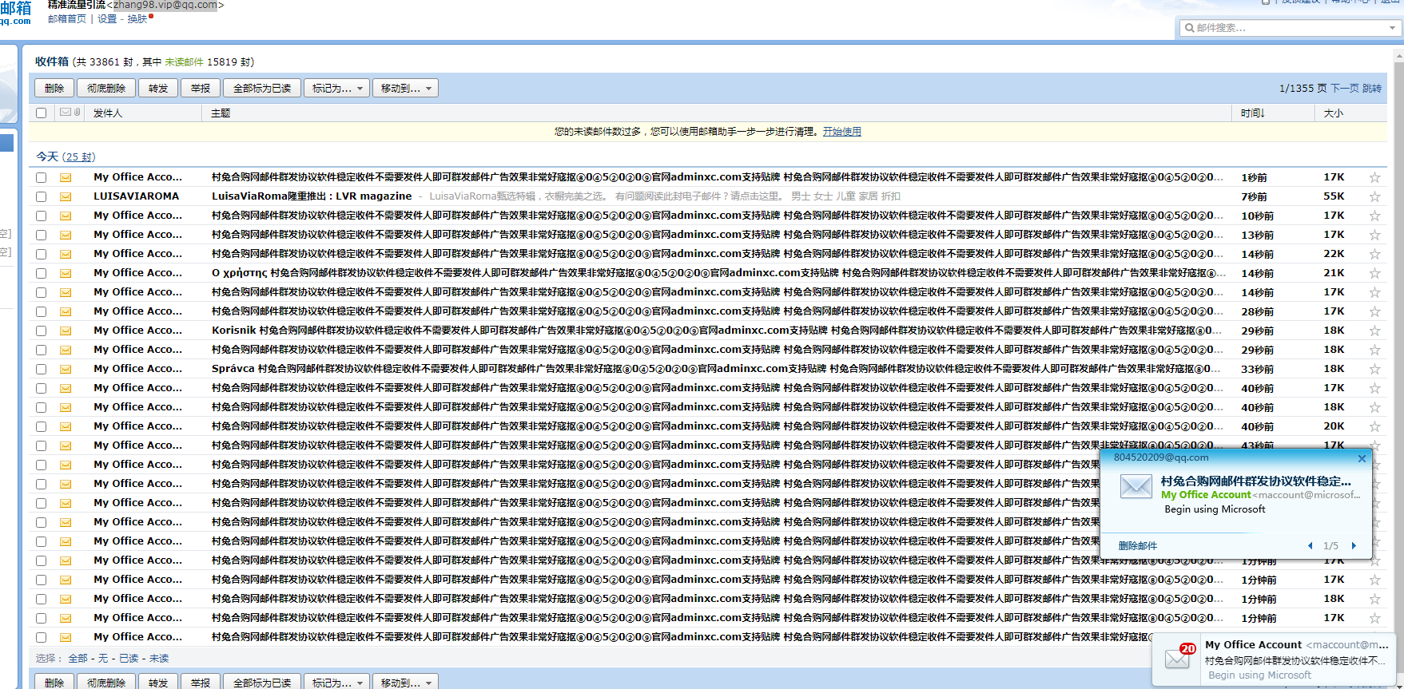Tick the checkbox for the Korisnik email
Screen dimensions: 1404x689
coord(42,331)
